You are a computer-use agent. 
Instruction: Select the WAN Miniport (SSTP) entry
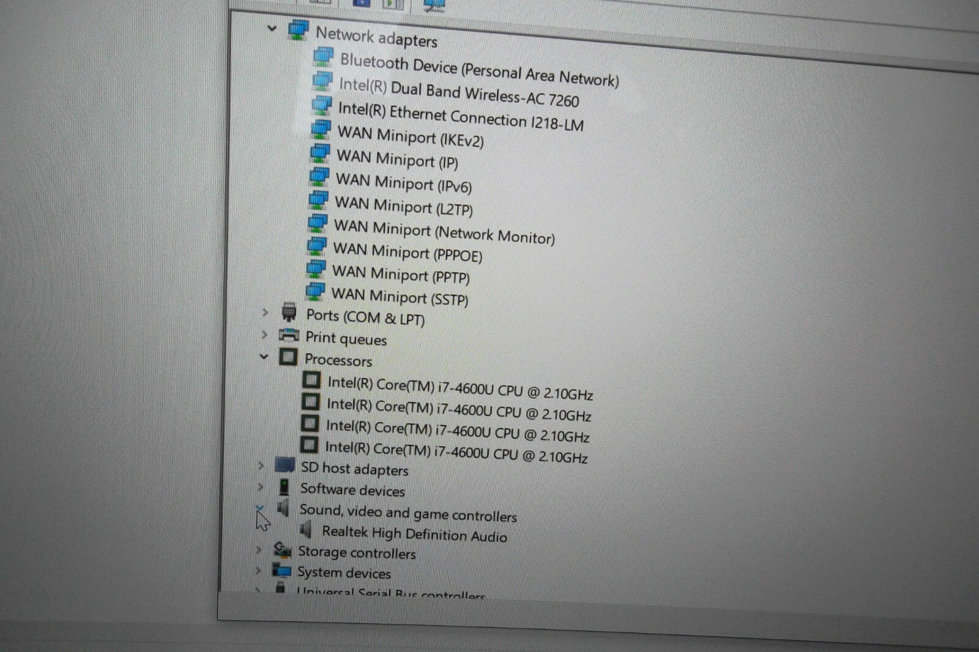pyautogui.click(x=400, y=296)
